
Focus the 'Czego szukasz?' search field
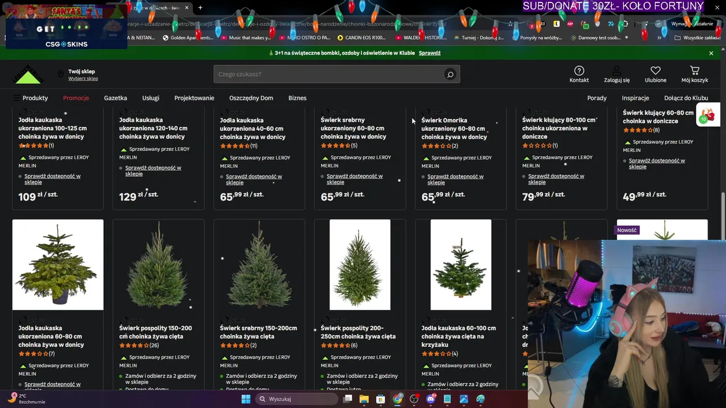point(329,74)
